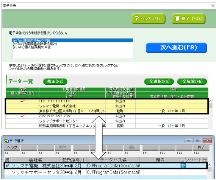Screen dimensions: 216x180
Task: Click 一般 20••年 2月 remarks cell
Action: 172,111
